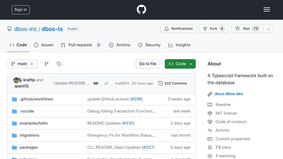Viewport: 283px width, 159px height.
Task: Open the Insights tab
Action: (179, 45)
